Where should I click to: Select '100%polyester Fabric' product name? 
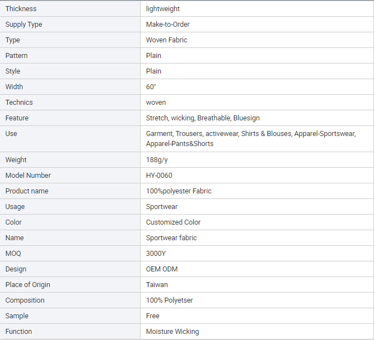click(x=179, y=191)
